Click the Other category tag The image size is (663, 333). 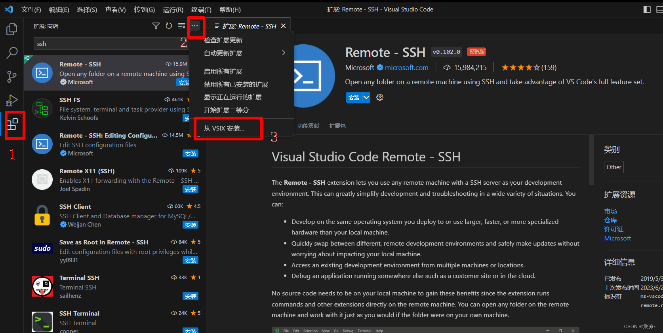(x=614, y=167)
